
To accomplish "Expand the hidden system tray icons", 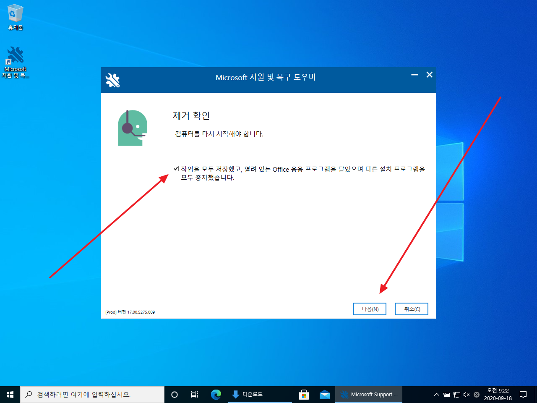I will (437, 394).
